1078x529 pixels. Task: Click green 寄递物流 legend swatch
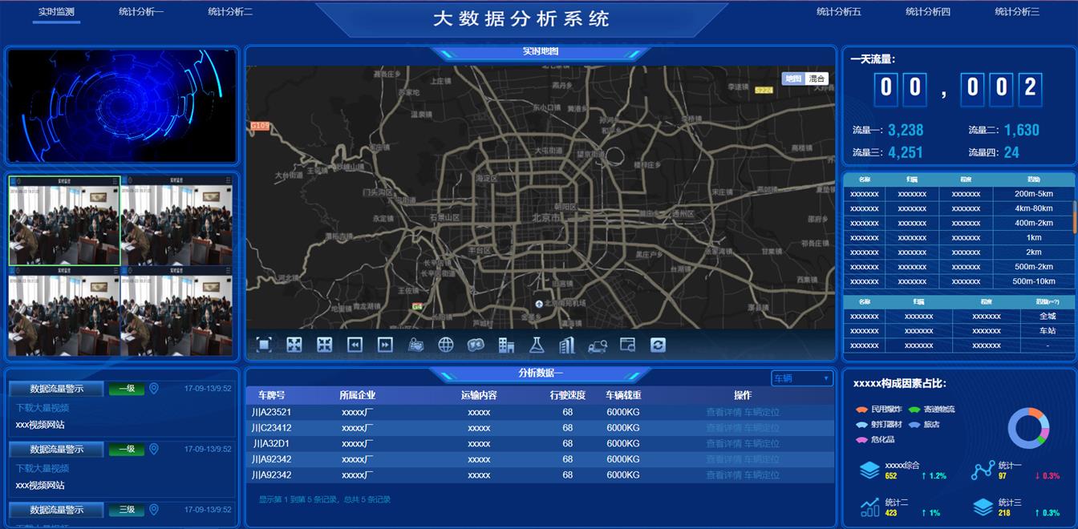coord(914,410)
